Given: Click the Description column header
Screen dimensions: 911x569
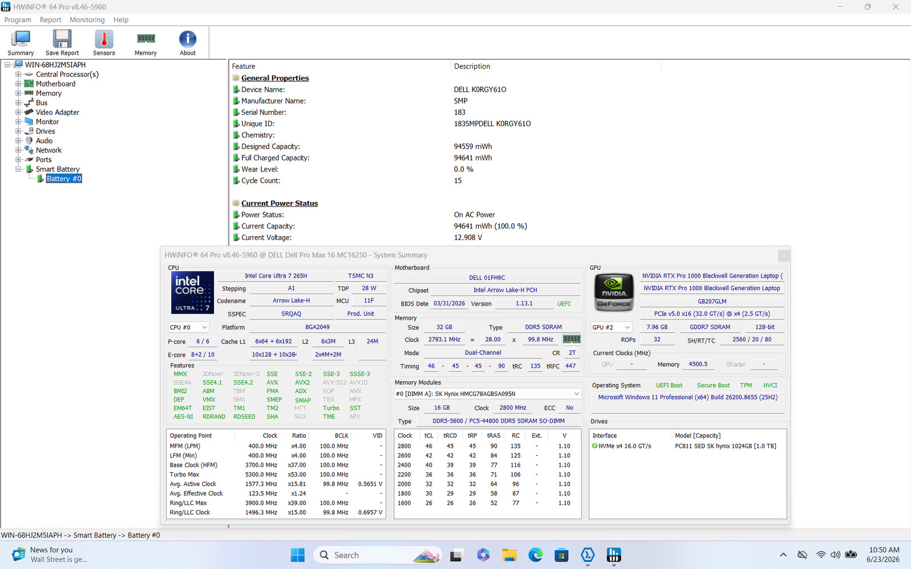Looking at the screenshot, I should click(x=556, y=67).
